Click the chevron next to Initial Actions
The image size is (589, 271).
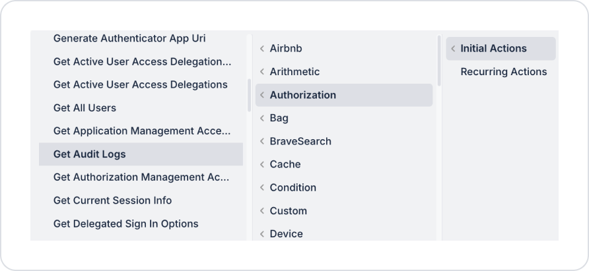(x=453, y=48)
